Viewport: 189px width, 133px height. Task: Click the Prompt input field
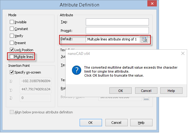tap(117, 30)
